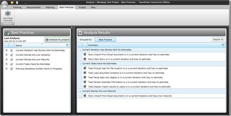Uncheck Previous Iterations Contain Work In Progress checkbox
The width and height of the screenshot is (231, 116).
12,69
